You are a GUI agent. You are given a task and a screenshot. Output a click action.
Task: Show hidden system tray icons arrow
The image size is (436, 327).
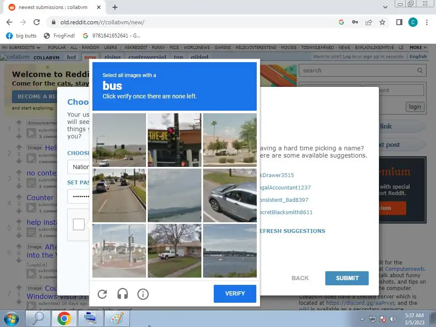(362, 319)
